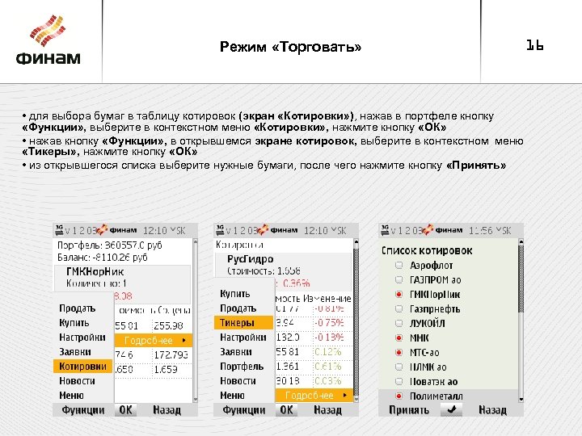Screen dimensions: 582x436
Task: Select Купить in the Портфель screen menu
Action: tap(74, 323)
